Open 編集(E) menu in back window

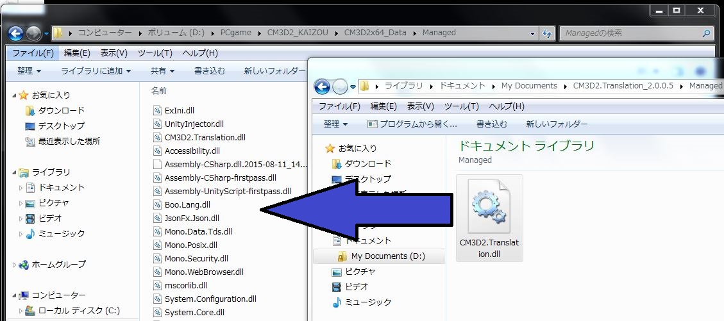77,53
